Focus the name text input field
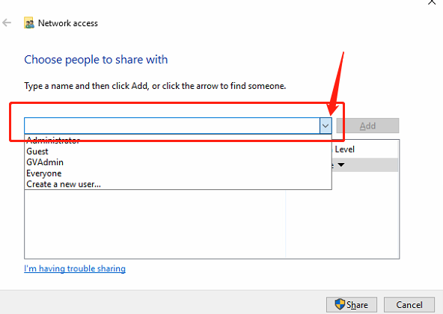Viewport: 443px width, 314px height. 172,126
